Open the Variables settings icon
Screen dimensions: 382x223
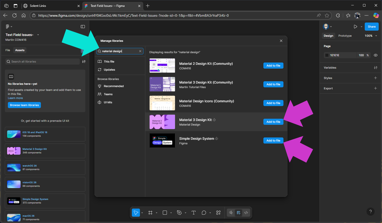[375, 68]
